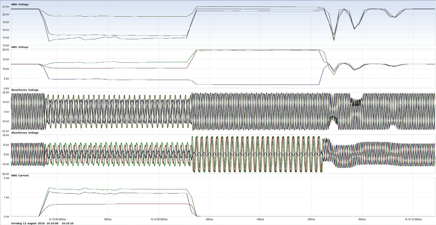Image resolution: width=436 pixels, height=225 pixels.
Task: Click the 10 kV axis label
Action: point(6,69)
